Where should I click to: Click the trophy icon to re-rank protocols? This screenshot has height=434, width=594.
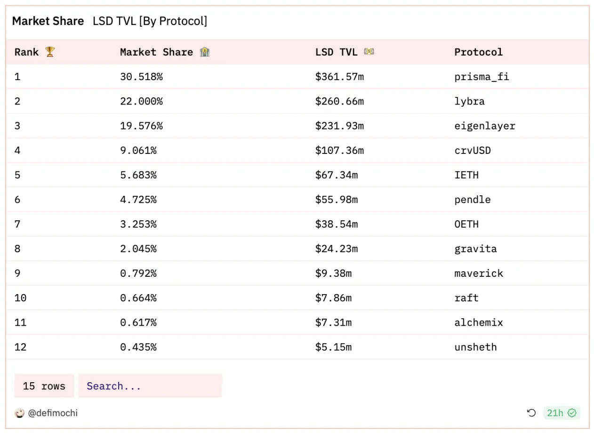point(49,52)
